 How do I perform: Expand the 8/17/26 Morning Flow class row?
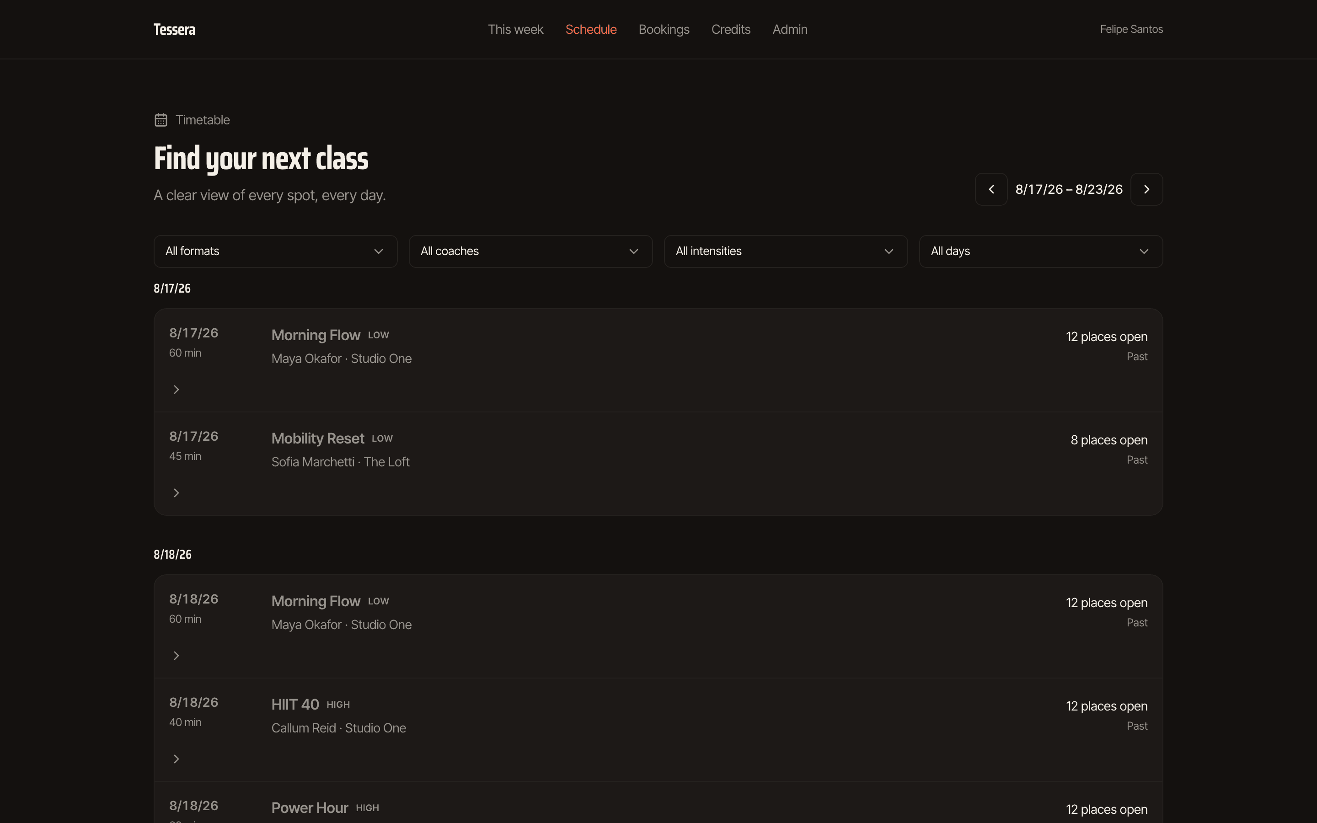(x=177, y=389)
